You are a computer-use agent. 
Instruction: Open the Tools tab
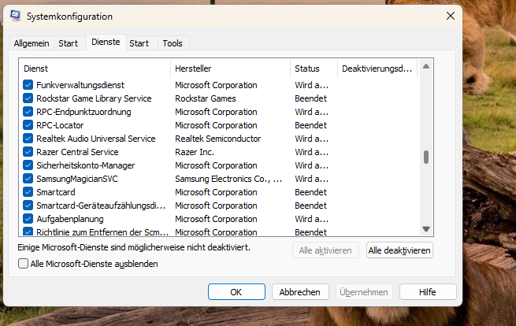tap(173, 43)
